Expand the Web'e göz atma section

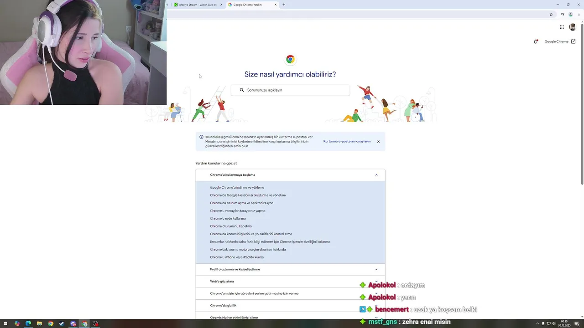290,282
